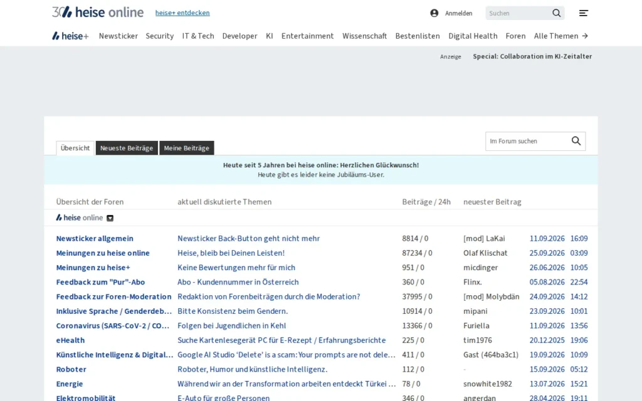Open topic Abo - Kundennummer in Österreich
Viewport: 642px width, 401px height.
click(238, 283)
